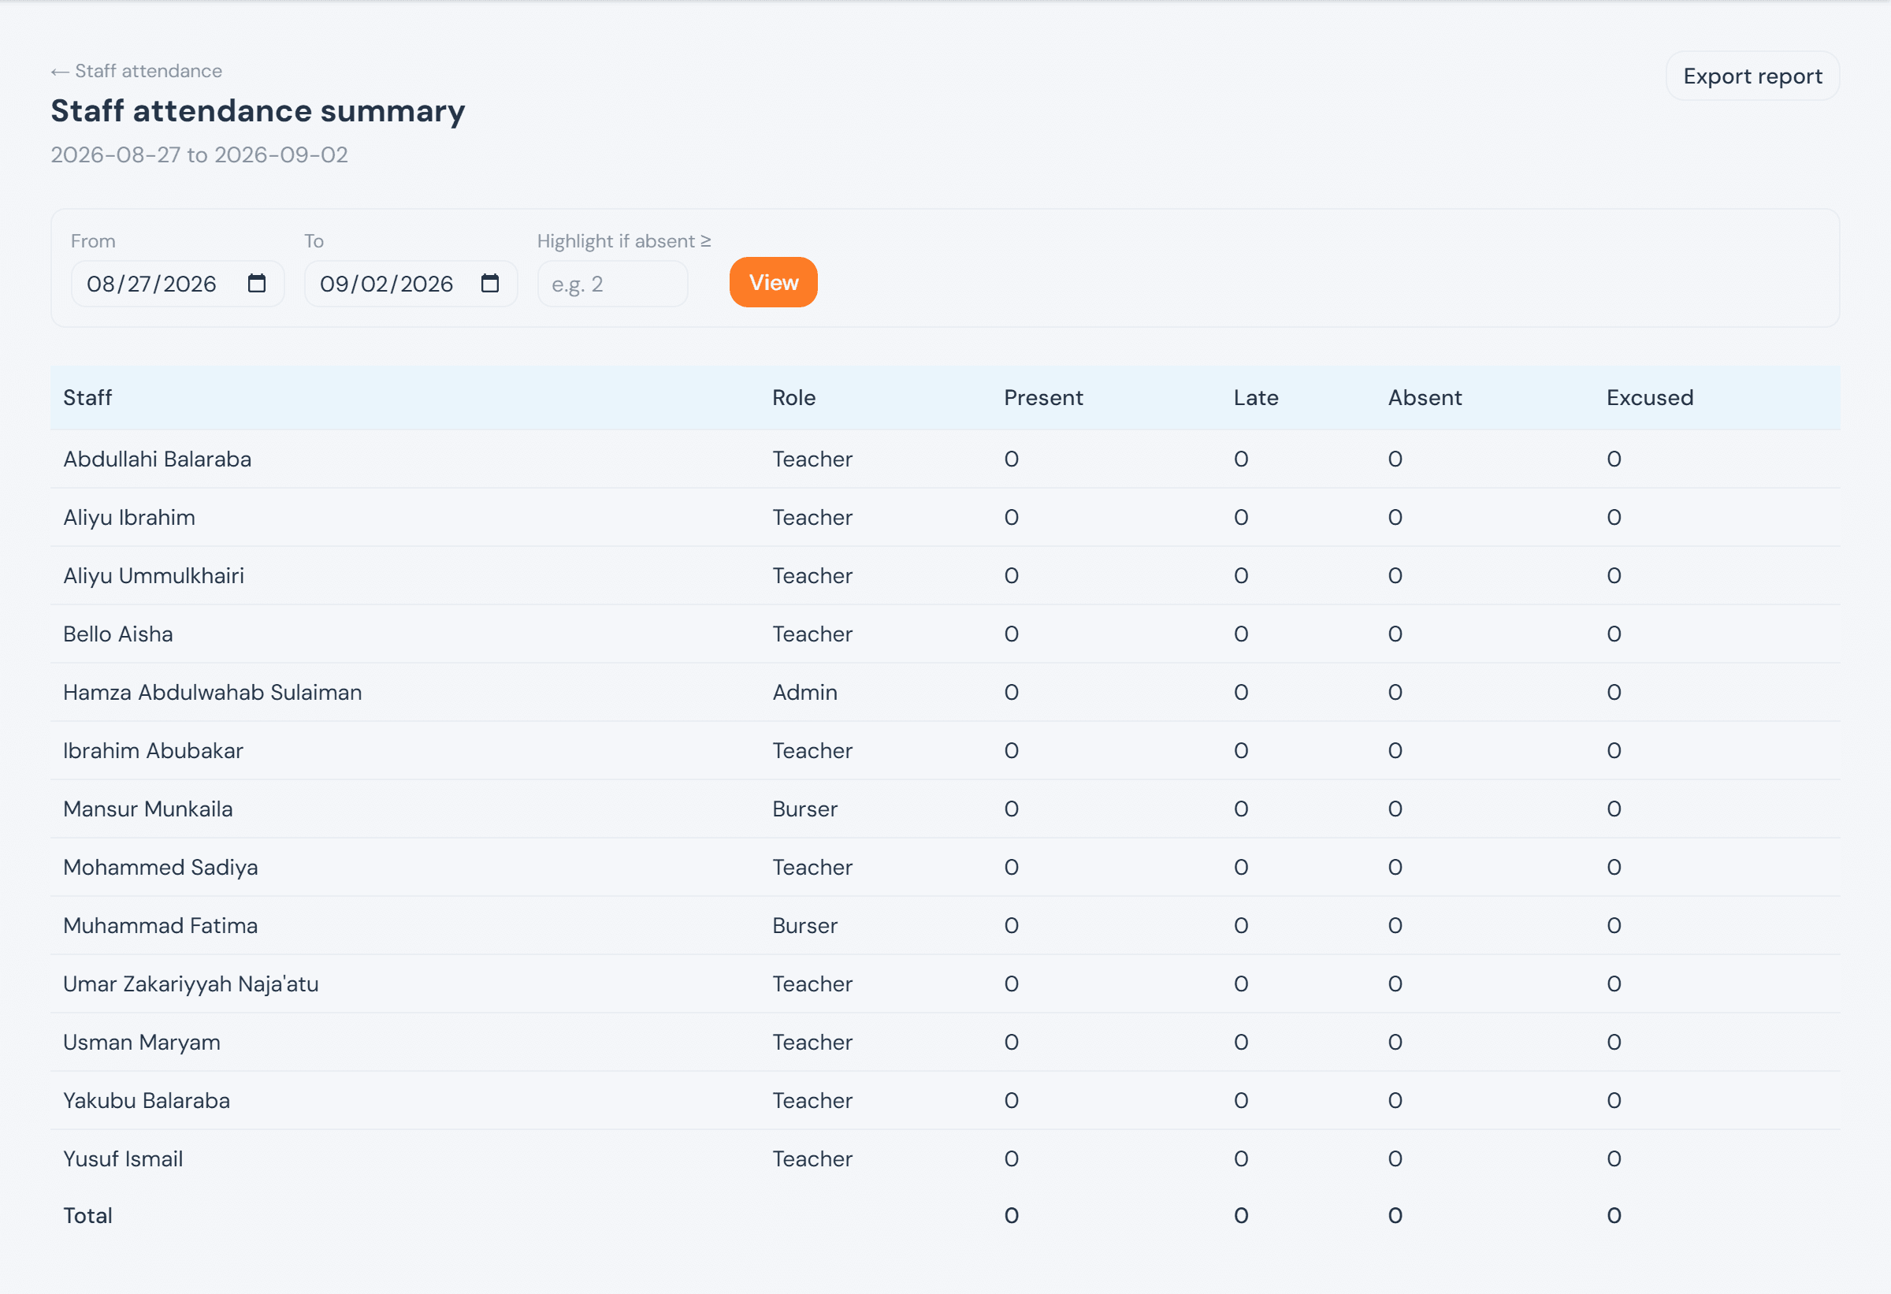This screenshot has height=1294, width=1891.
Task: Click the Present count for Bello Aisha
Action: 1012,634
